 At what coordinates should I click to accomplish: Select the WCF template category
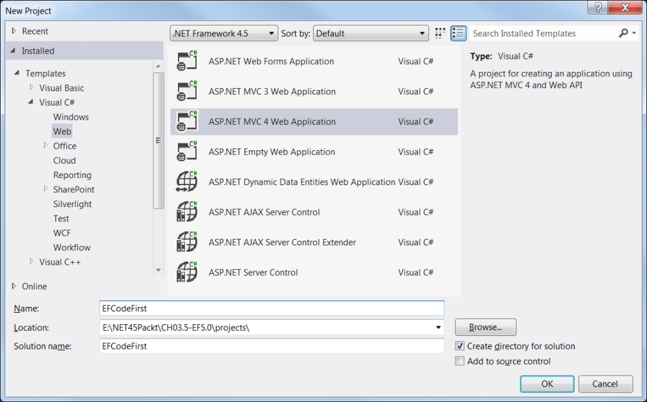(x=62, y=233)
